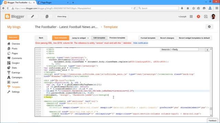Open the posts list document icon

coord(47,16)
